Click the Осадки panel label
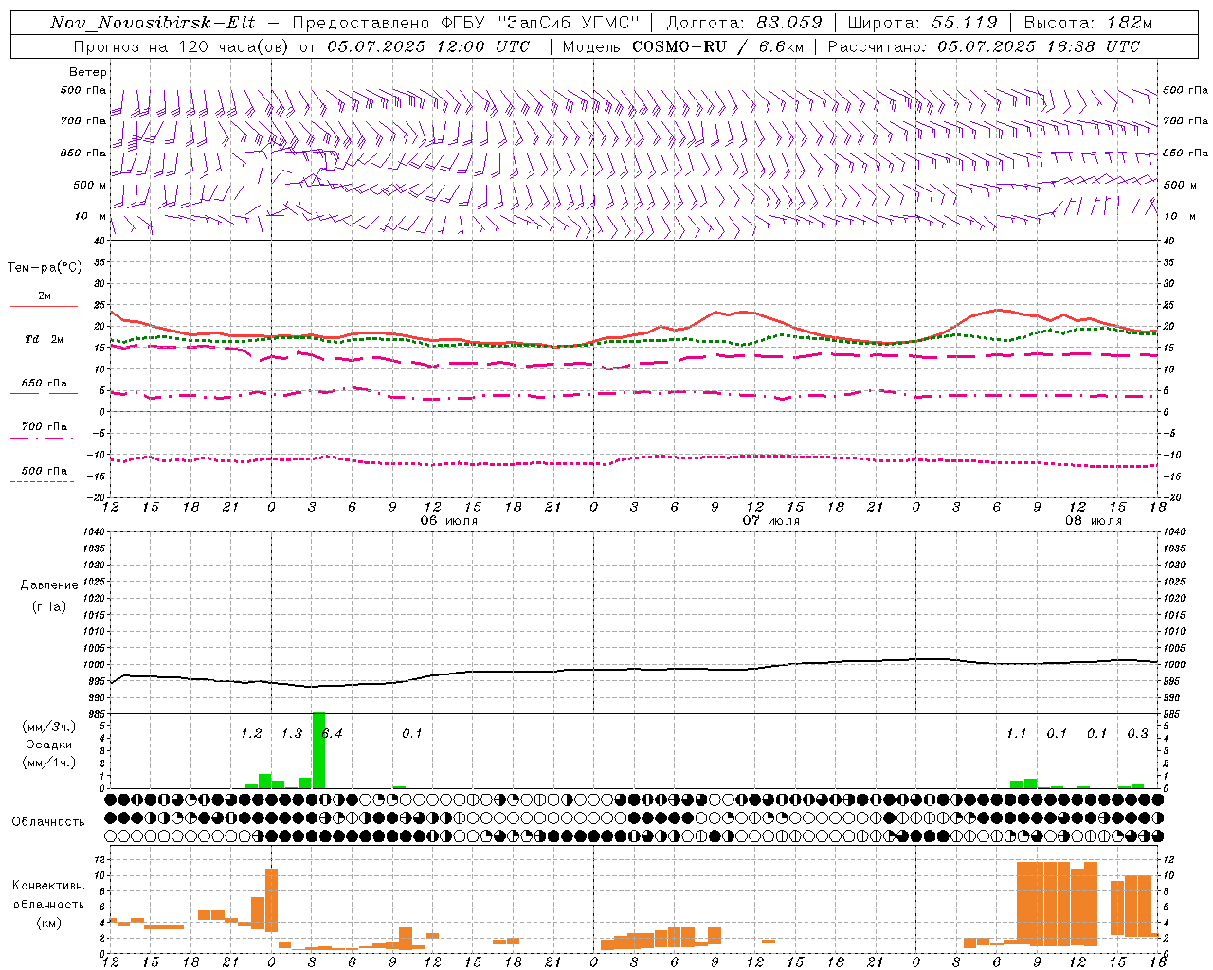 pos(49,745)
